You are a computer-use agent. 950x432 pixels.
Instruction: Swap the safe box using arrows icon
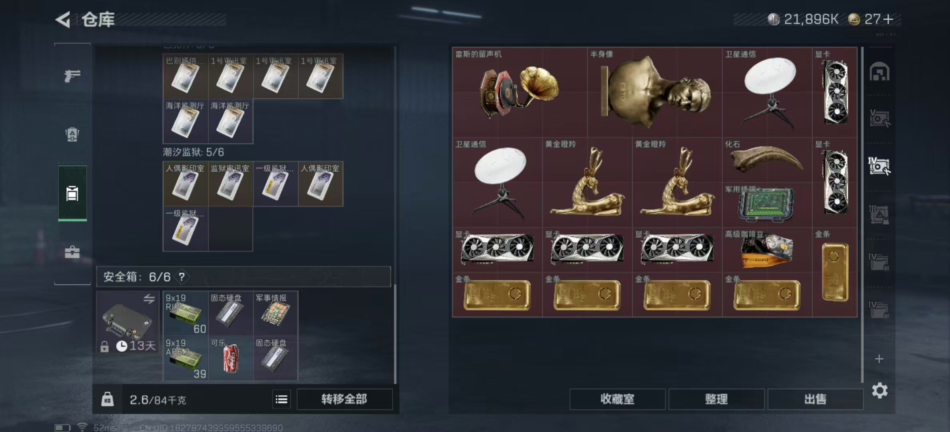tap(149, 299)
